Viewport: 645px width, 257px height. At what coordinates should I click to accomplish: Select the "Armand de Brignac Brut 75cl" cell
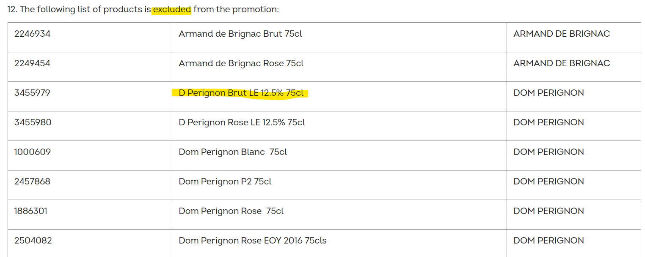pyautogui.click(x=240, y=34)
